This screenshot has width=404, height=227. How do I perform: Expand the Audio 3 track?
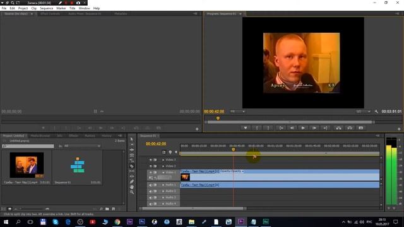[163, 197]
